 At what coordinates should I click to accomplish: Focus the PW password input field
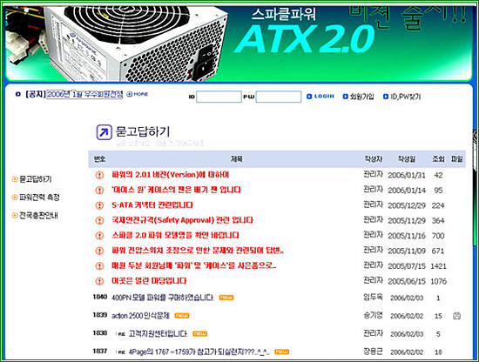tap(279, 97)
